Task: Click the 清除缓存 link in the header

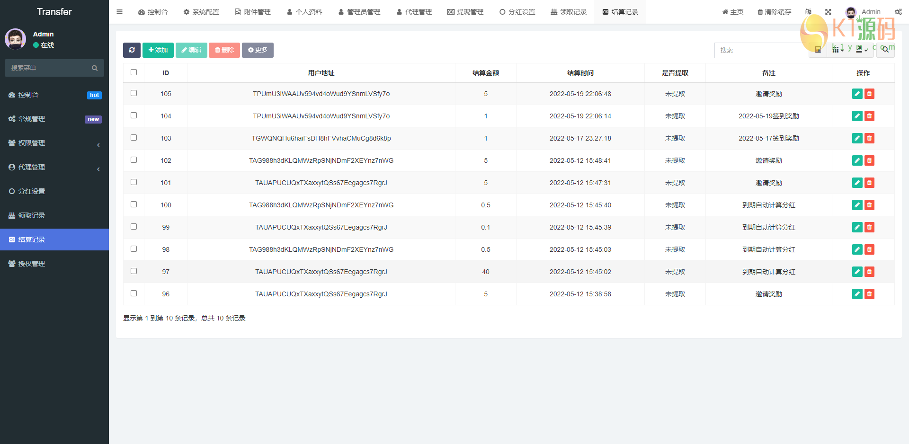Action: (774, 12)
